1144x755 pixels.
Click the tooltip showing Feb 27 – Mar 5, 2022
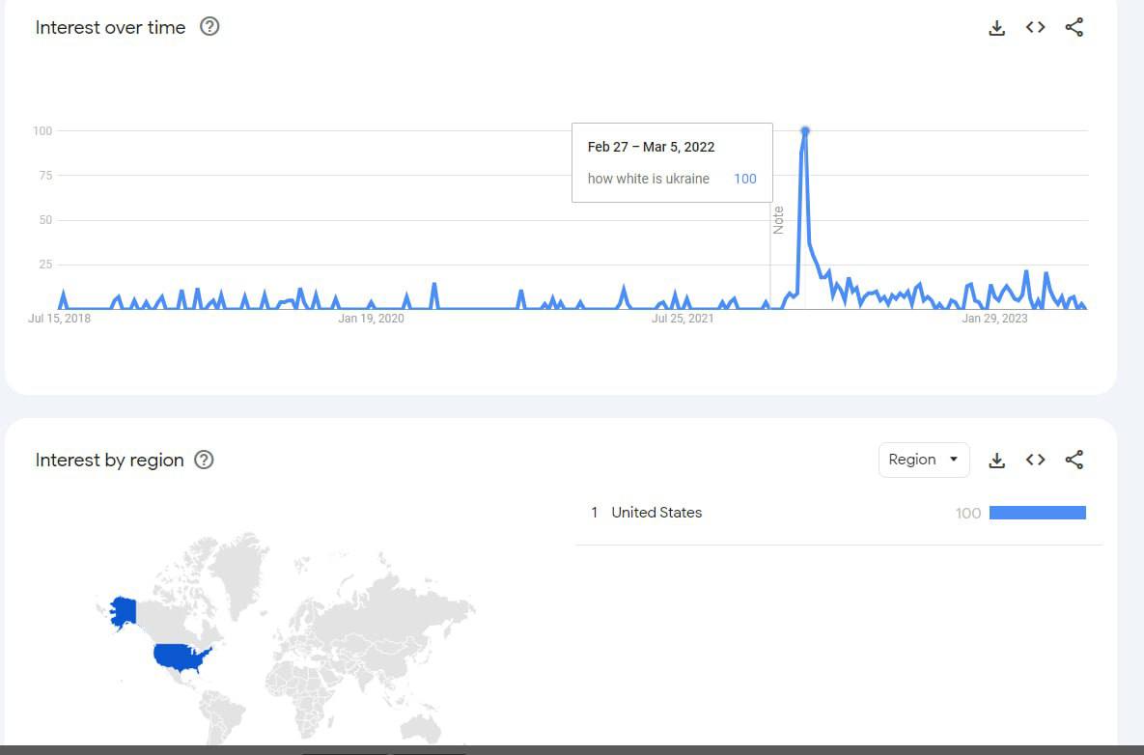click(672, 162)
